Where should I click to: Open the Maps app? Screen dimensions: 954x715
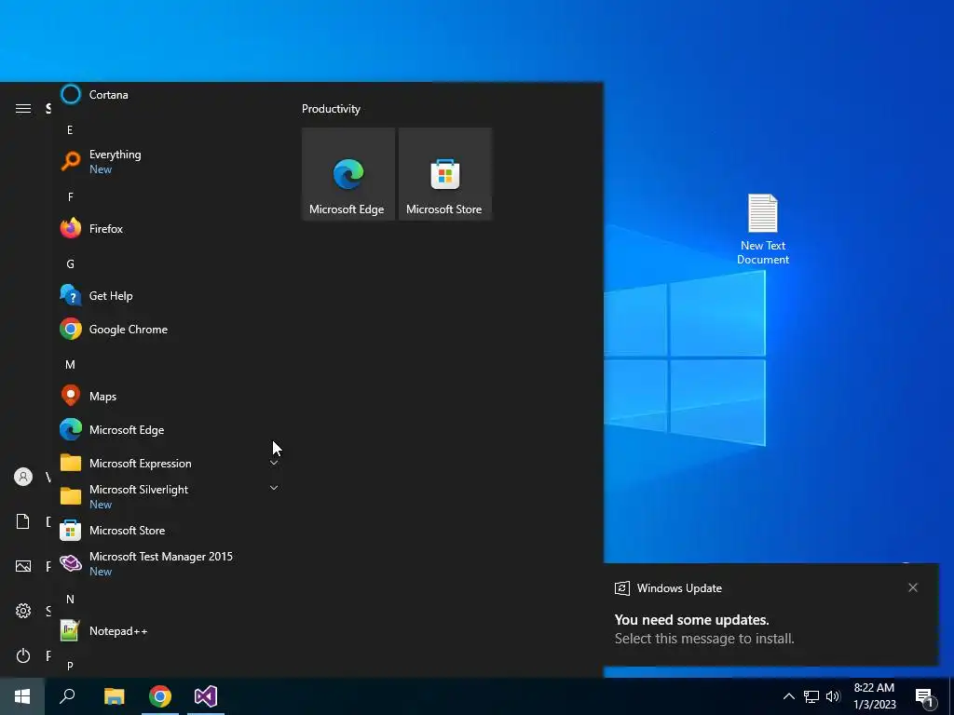[168, 397]
